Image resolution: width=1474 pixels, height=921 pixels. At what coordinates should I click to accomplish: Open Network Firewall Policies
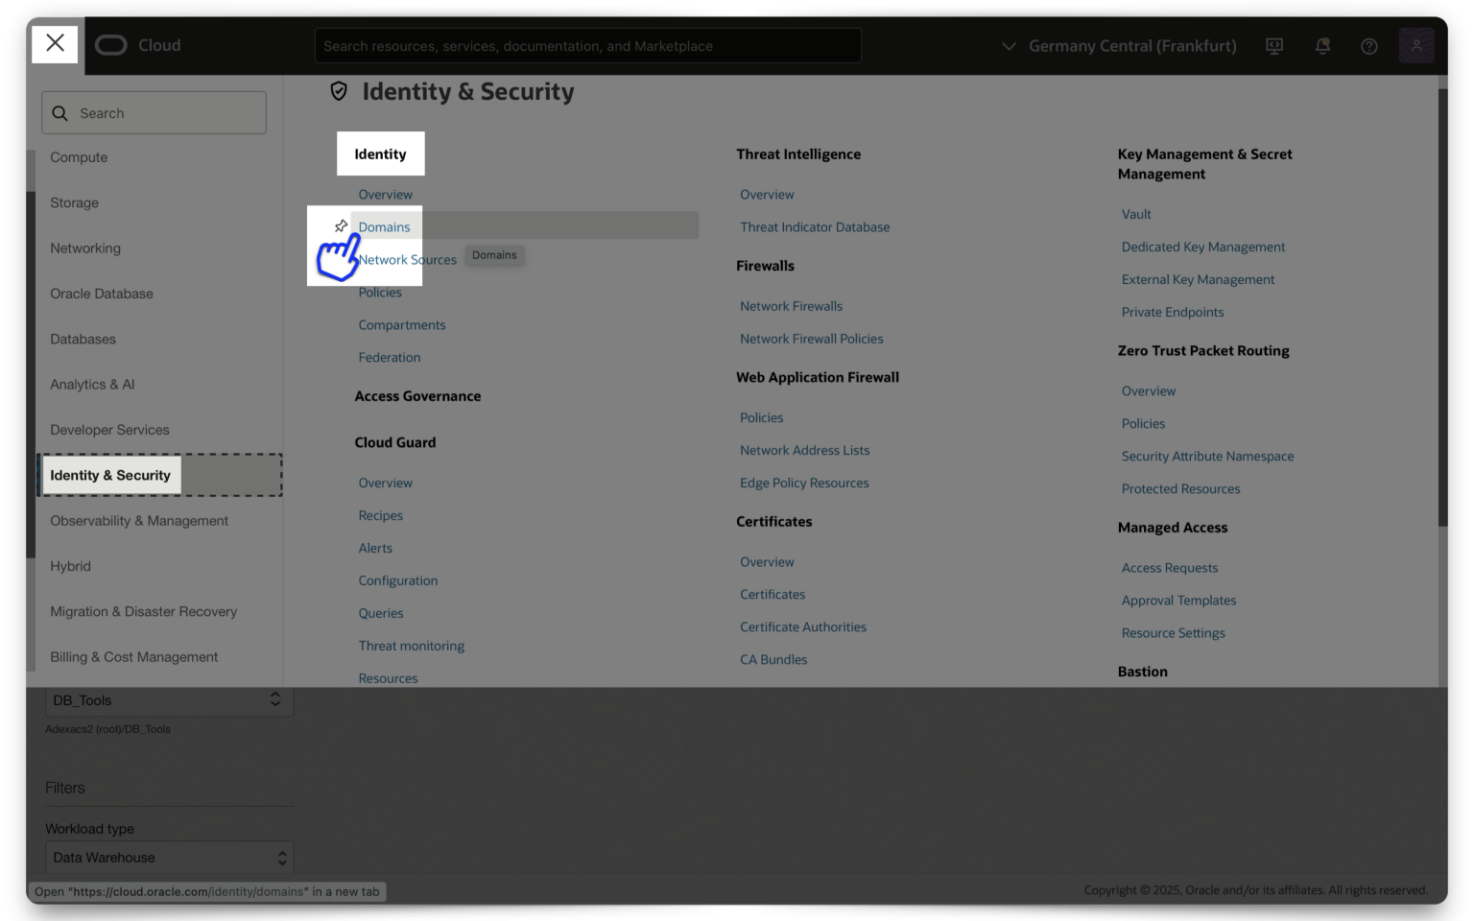(x=811, y=338)
